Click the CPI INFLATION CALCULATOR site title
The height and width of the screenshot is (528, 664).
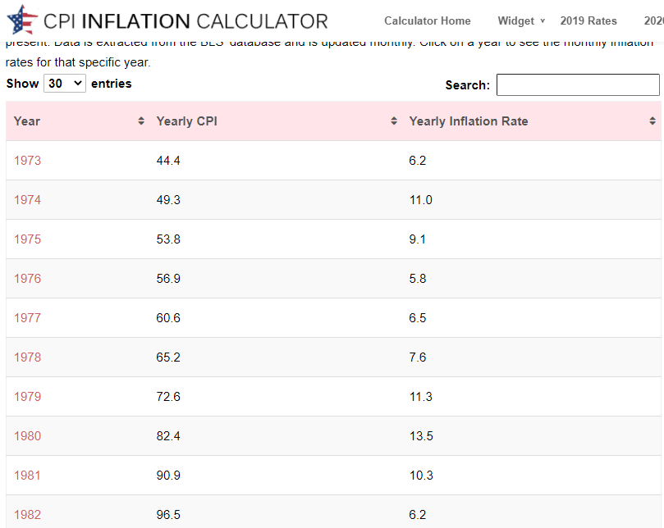point(185,21)
